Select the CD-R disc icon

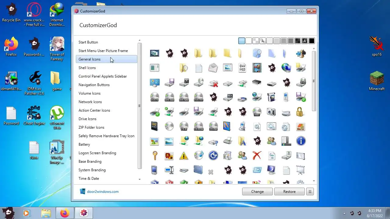click(184, 126)
